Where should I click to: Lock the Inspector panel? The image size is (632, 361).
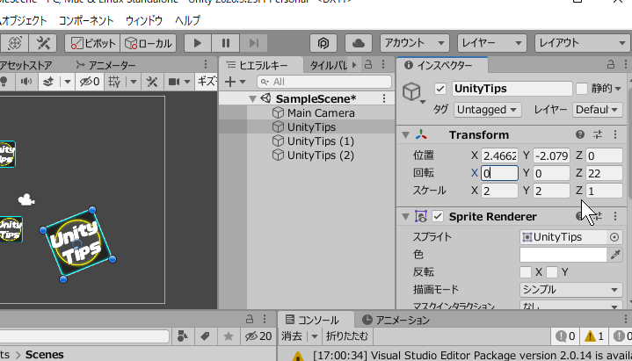[611, 64]
